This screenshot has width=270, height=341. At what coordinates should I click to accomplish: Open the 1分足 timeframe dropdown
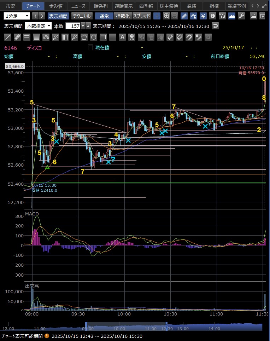[17, 16]
